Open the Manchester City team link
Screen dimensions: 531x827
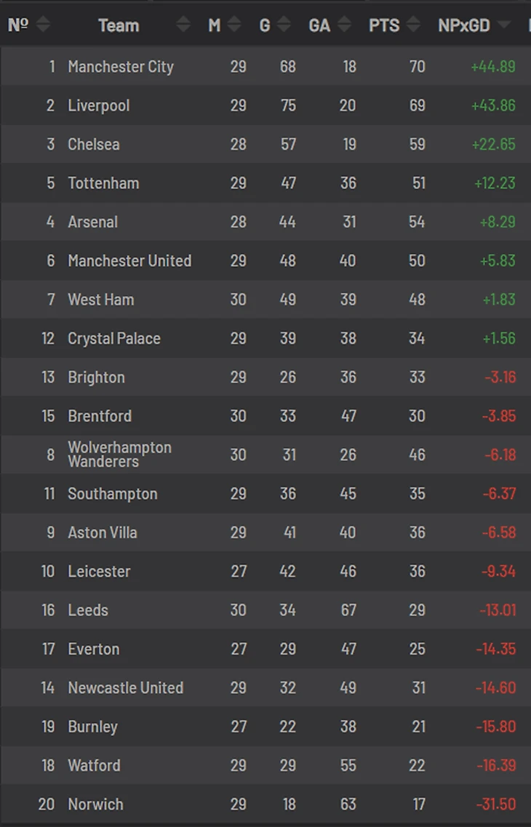(x=121, y=67)
